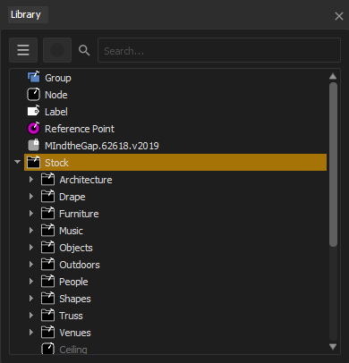Select the Group item icon

pos(34,78)
